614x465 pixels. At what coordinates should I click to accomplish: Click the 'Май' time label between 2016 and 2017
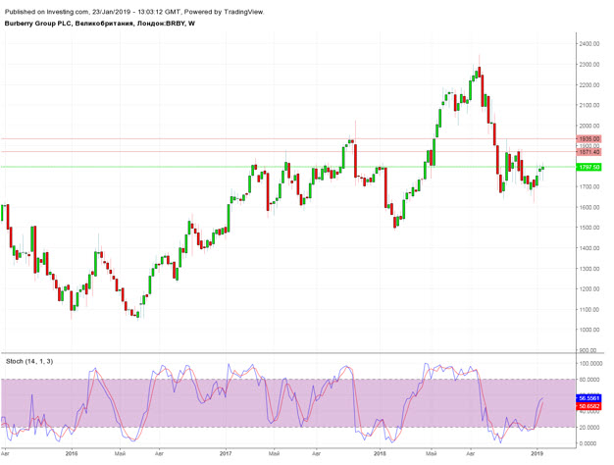[x=121, y=453]
